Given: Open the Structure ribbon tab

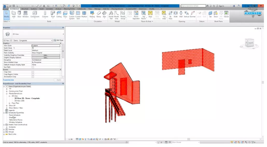Looking at the screenshot, I should pyautogui.click(x=25, y=9).
